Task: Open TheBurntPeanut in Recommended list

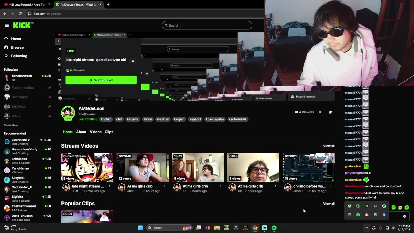Action: [27, 208]
